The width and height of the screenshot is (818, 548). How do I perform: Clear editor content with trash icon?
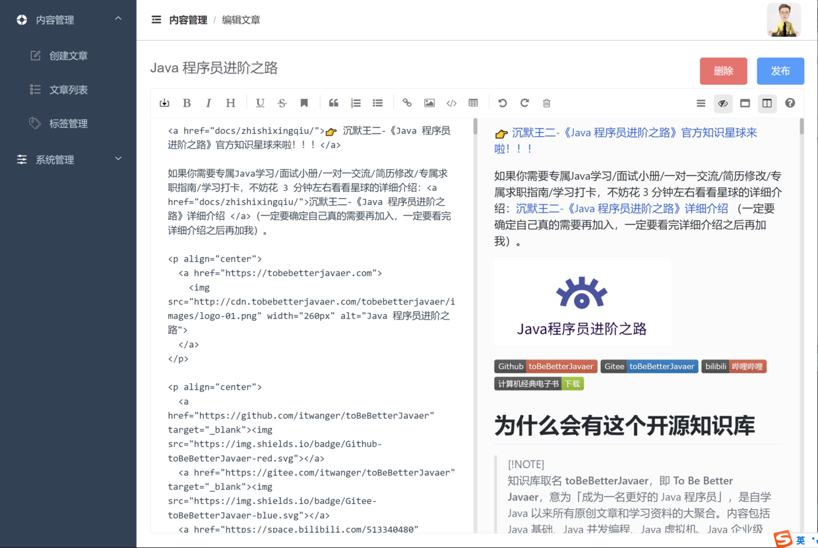click(x=546, y=103)
